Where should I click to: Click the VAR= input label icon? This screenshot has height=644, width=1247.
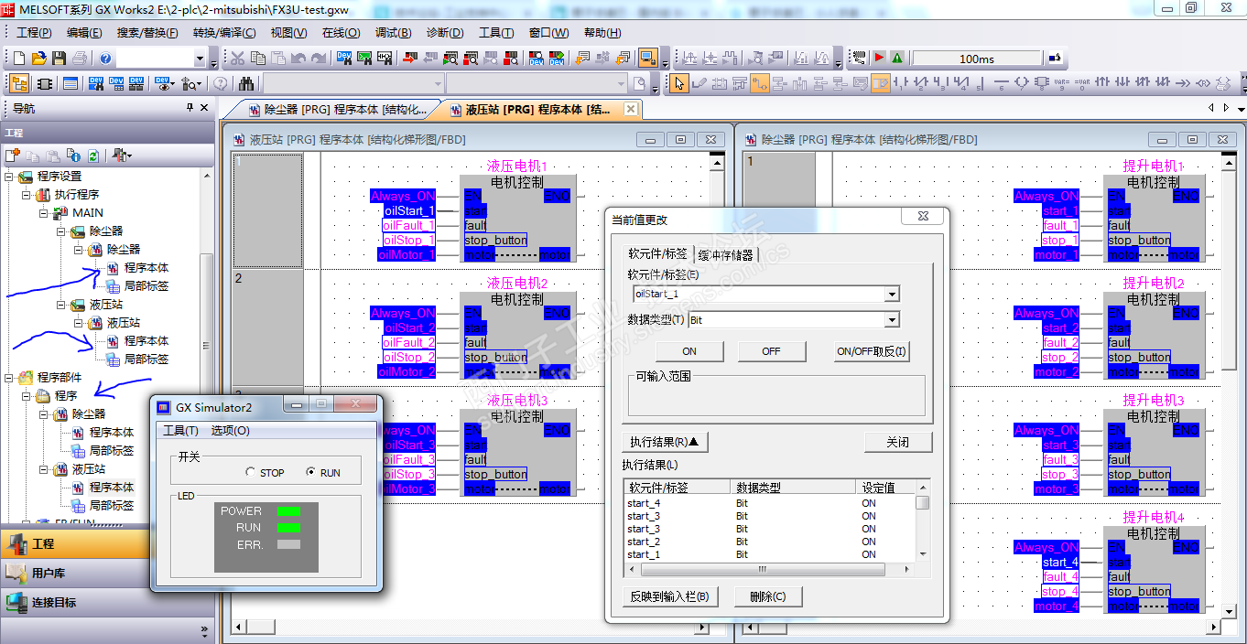tap(1062, 83)
